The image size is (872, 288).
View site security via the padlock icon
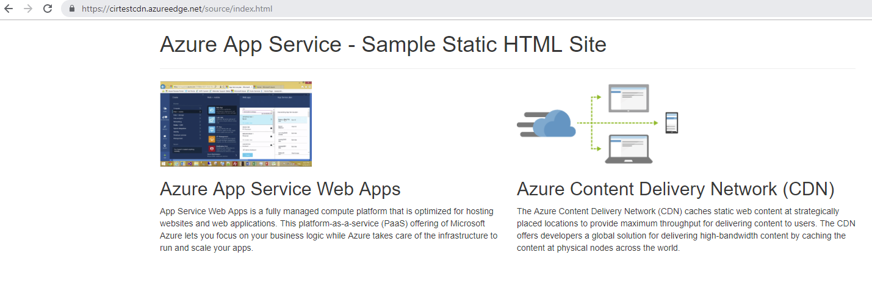pos(72,9)
